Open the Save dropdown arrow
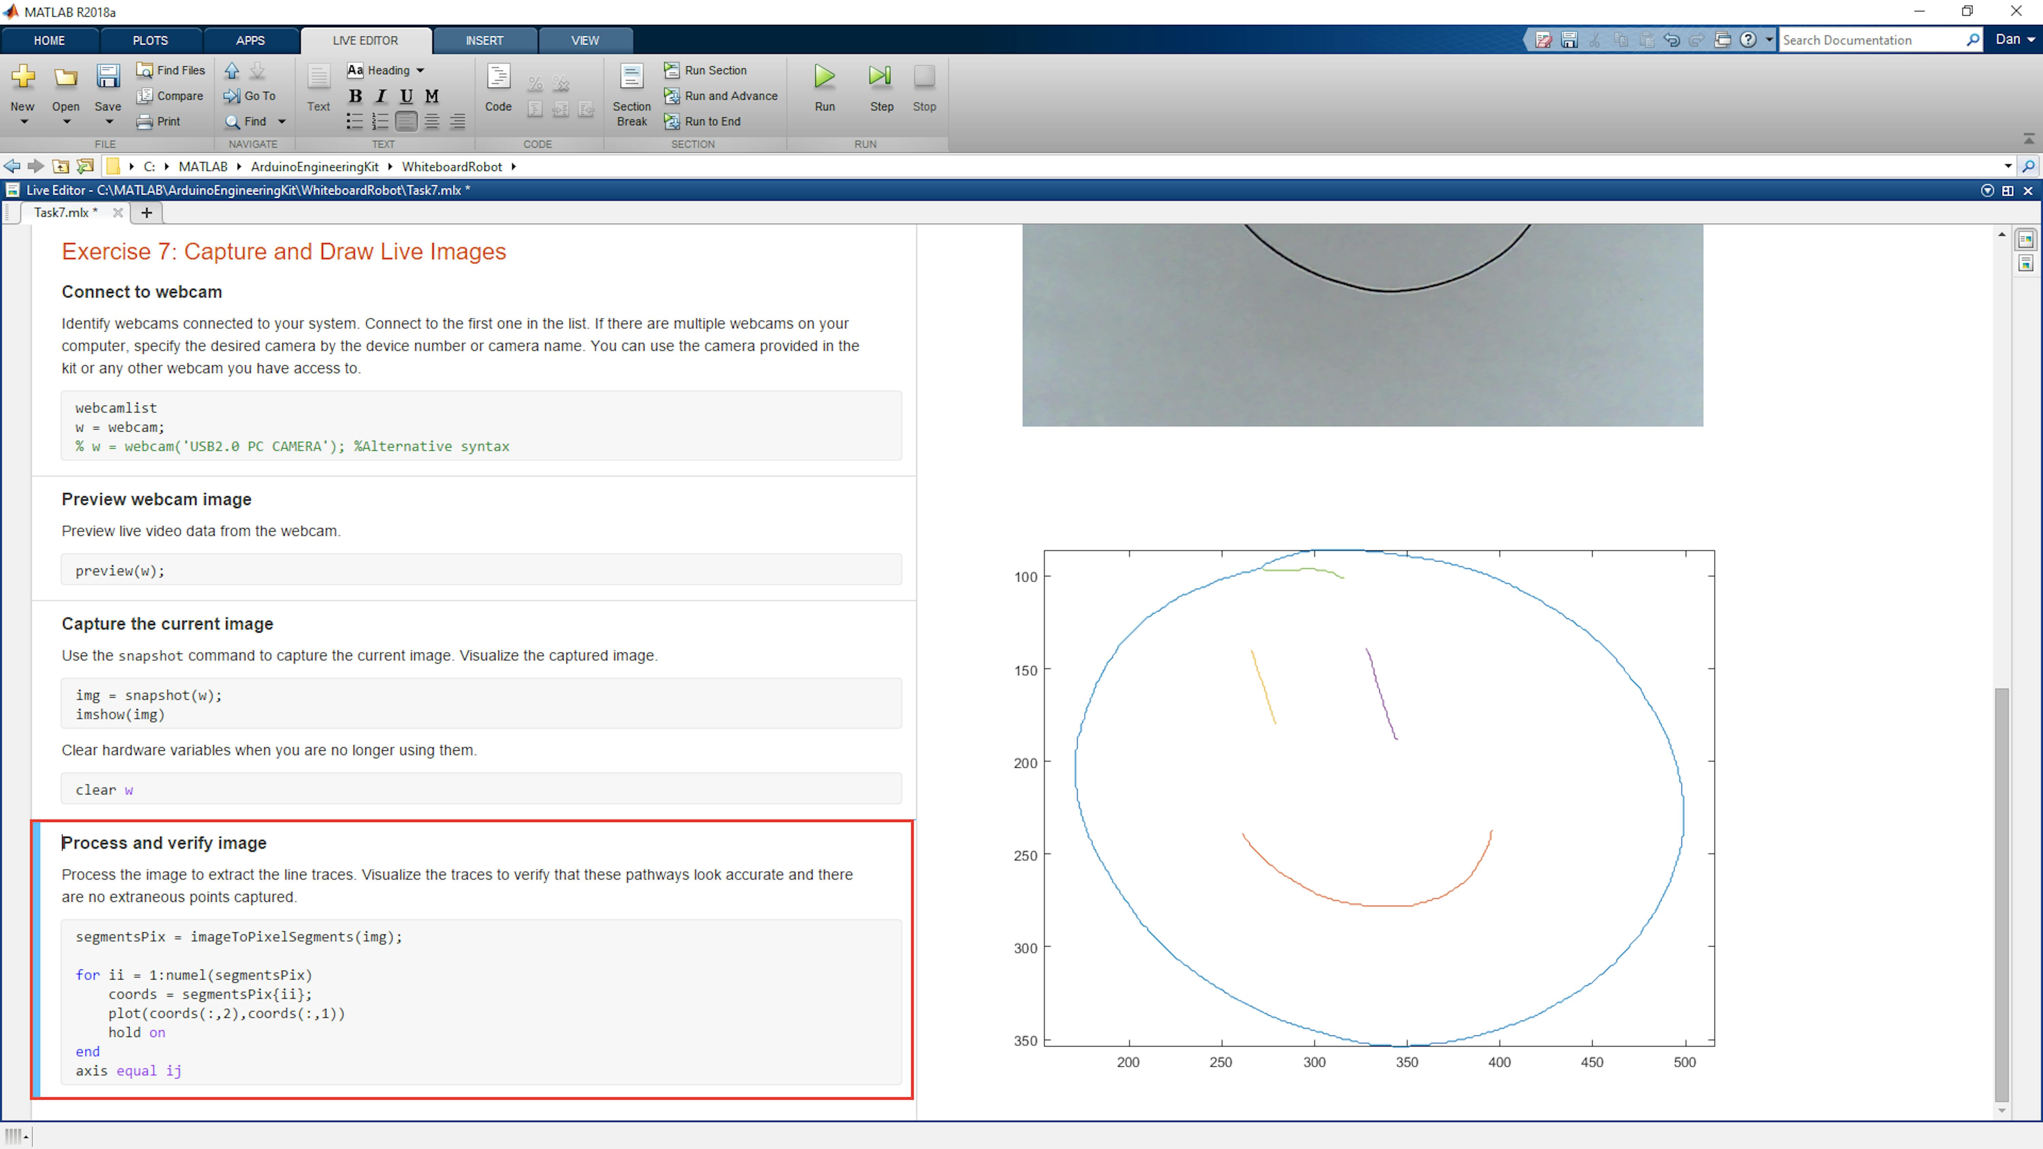 point(109,122)
